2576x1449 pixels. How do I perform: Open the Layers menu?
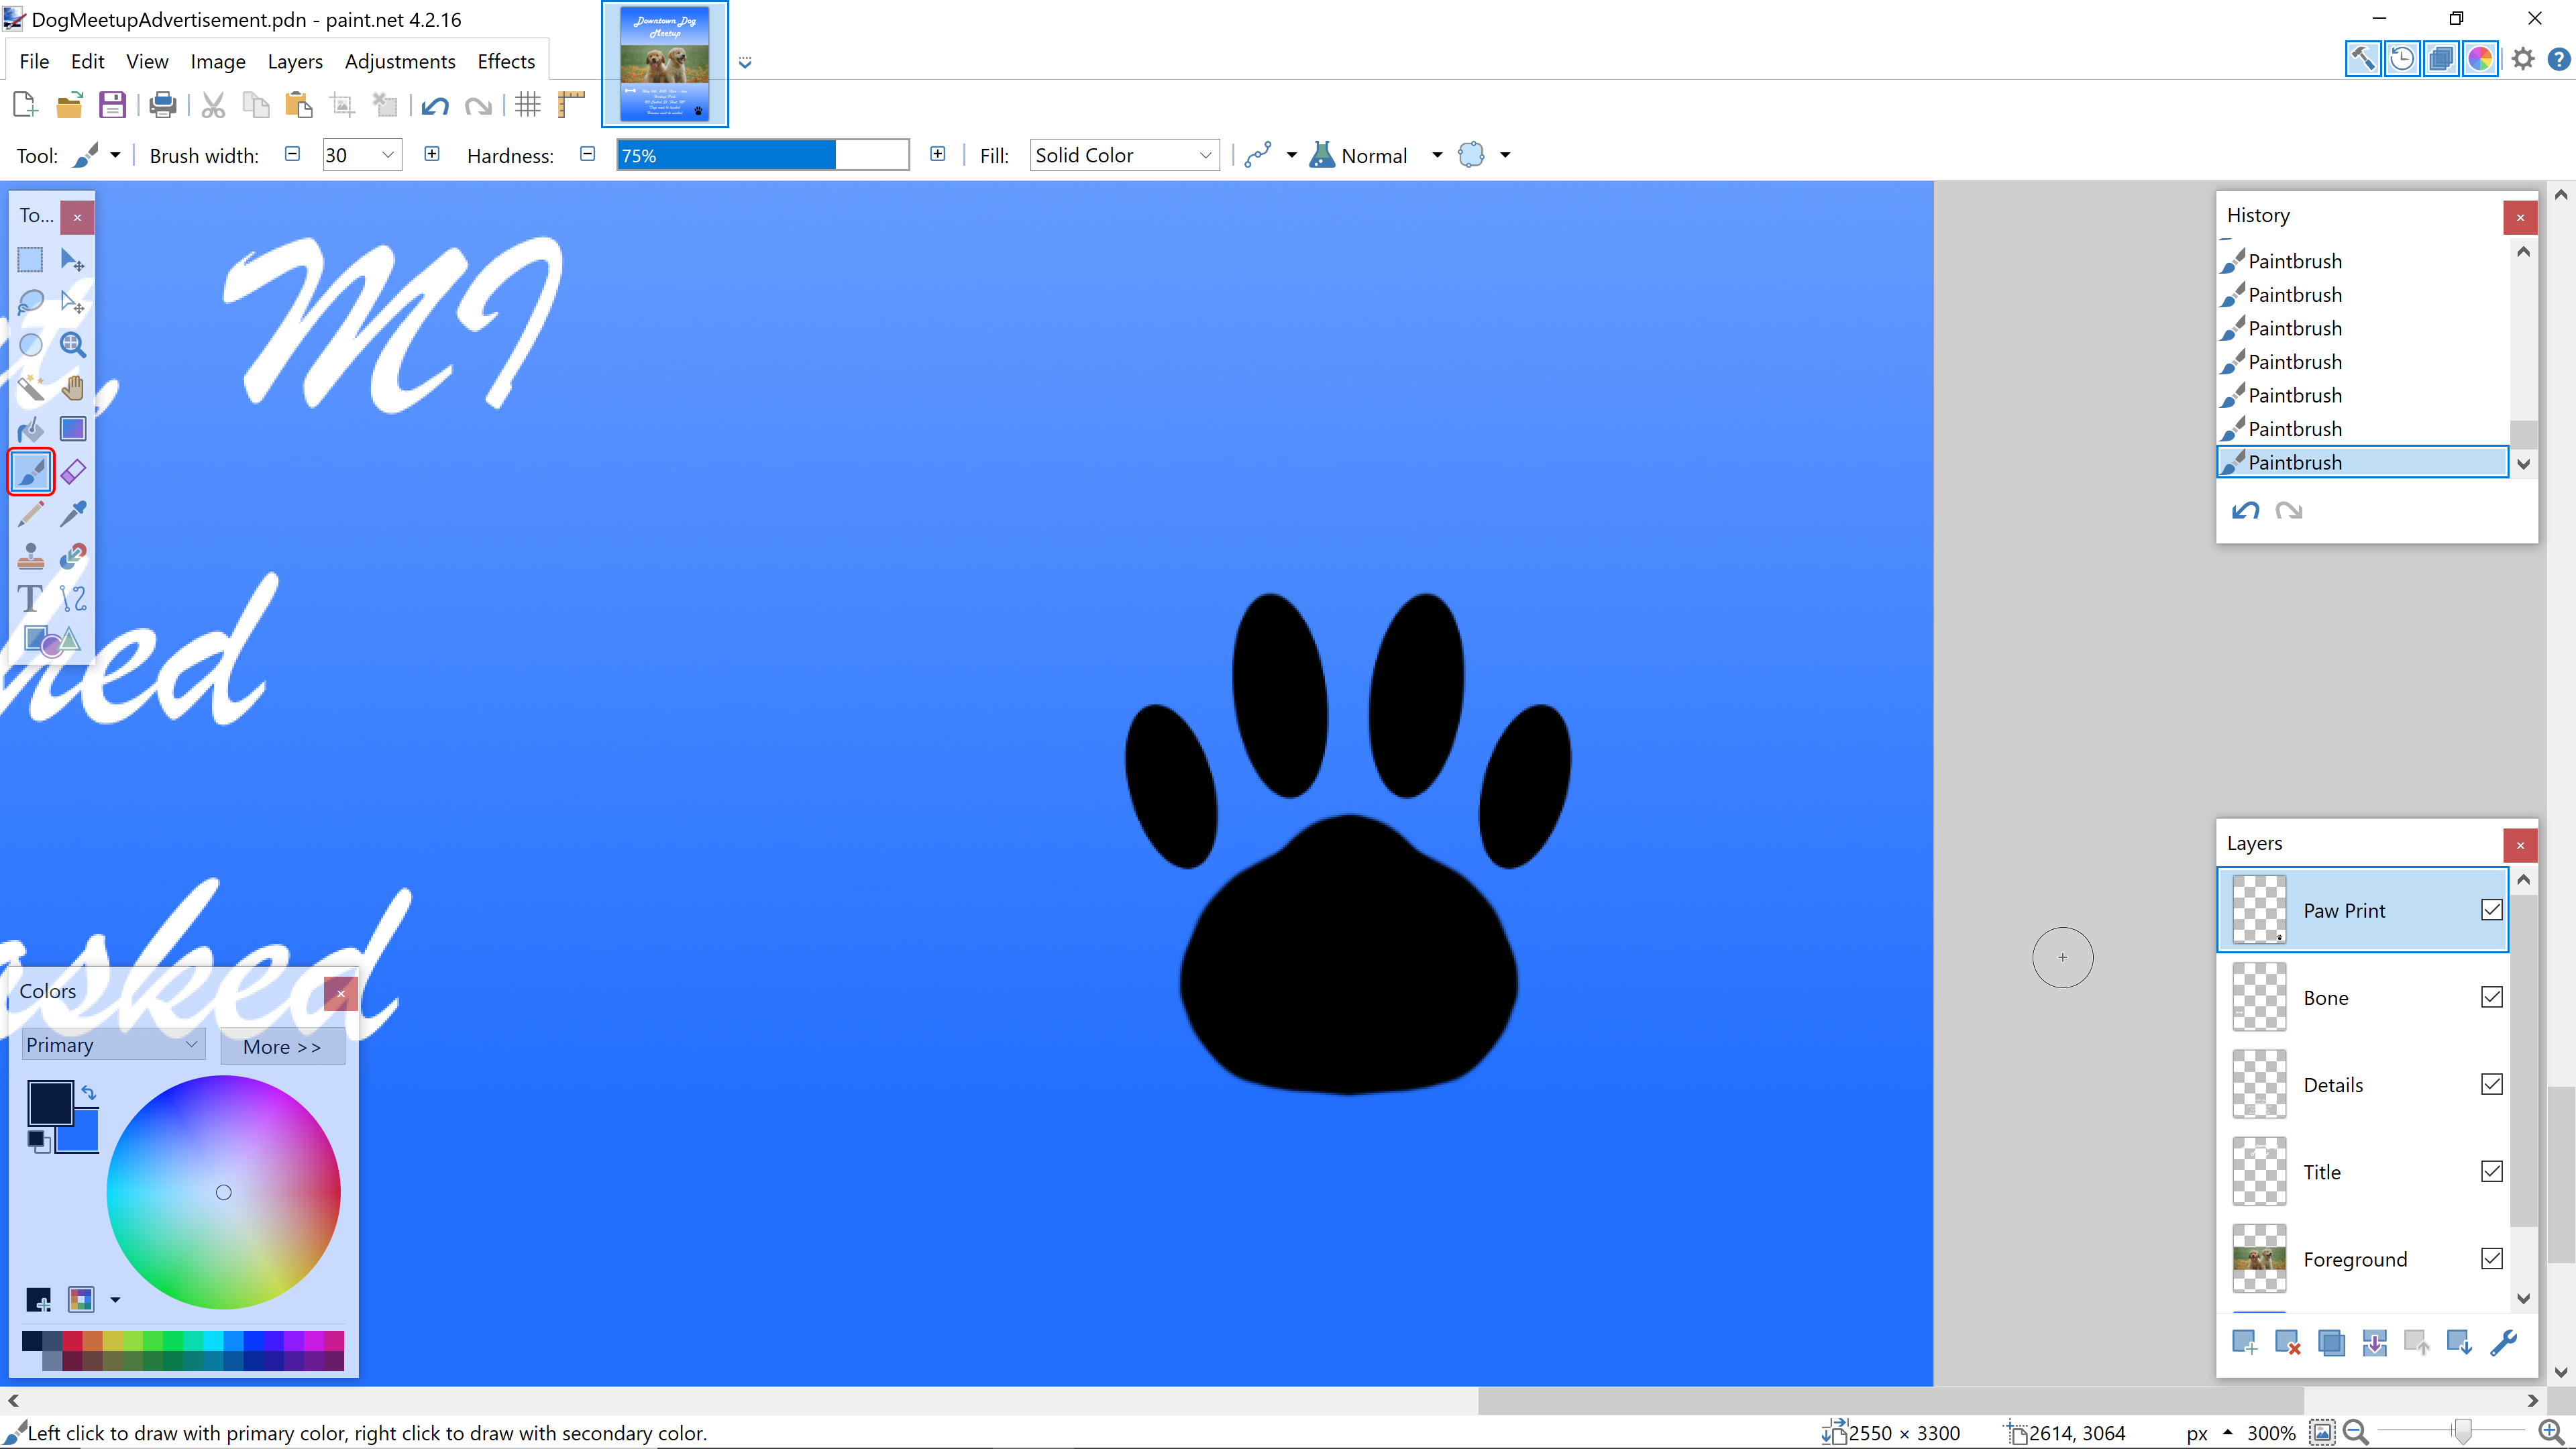[x=295, y=61]
